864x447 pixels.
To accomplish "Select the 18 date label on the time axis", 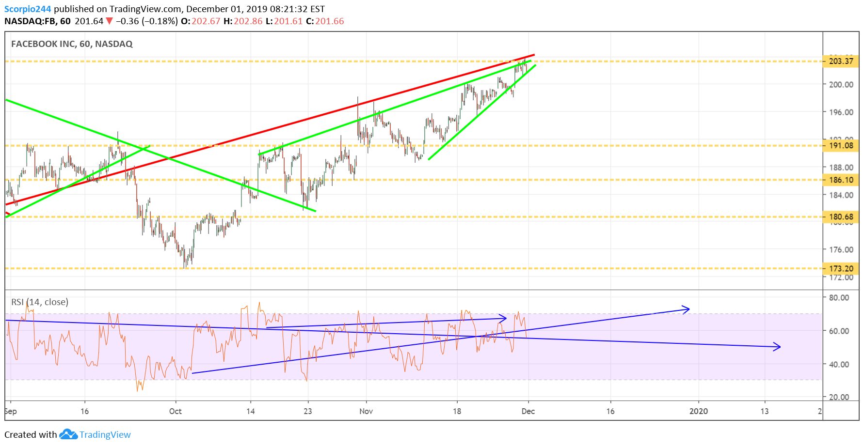I will tap(457, 411).
